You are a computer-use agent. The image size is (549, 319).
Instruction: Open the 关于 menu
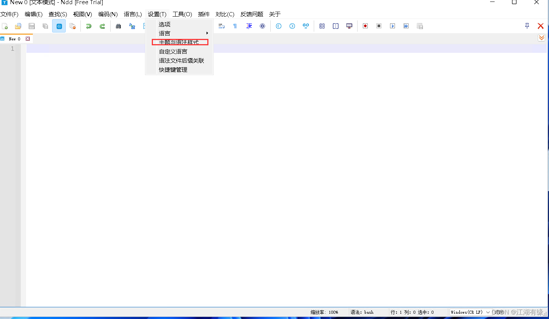(x=275, y=14)
